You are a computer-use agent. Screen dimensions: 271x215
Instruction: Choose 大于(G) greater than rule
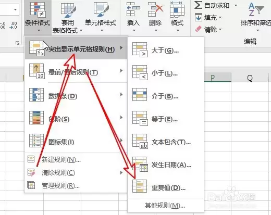tap(166, 50)
